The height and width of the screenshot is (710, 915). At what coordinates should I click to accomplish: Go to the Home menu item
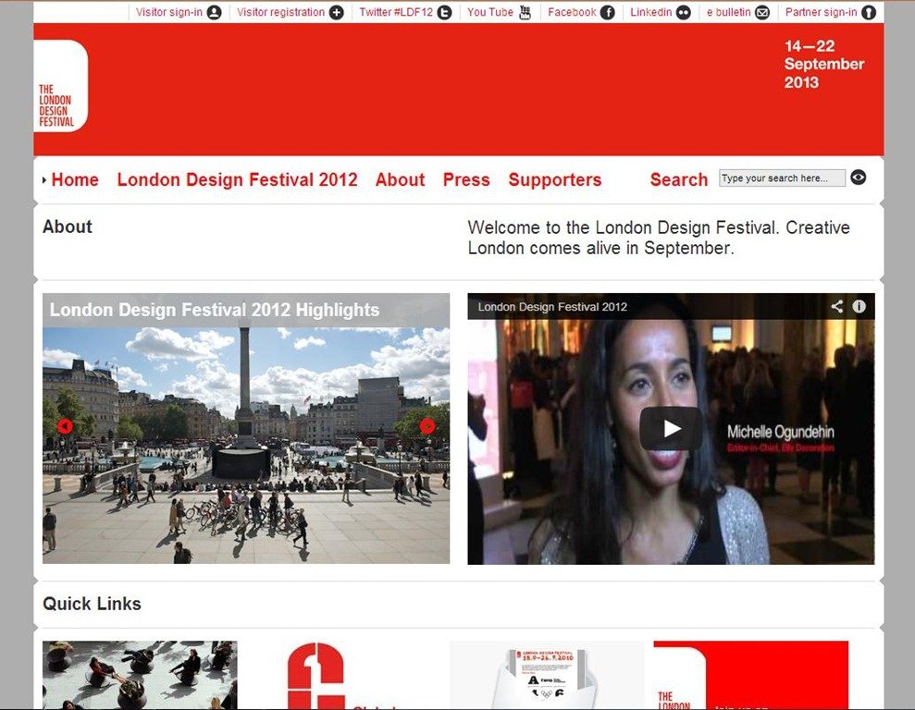75,179
